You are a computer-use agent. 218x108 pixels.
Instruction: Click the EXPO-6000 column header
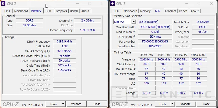tap(198, 55)
